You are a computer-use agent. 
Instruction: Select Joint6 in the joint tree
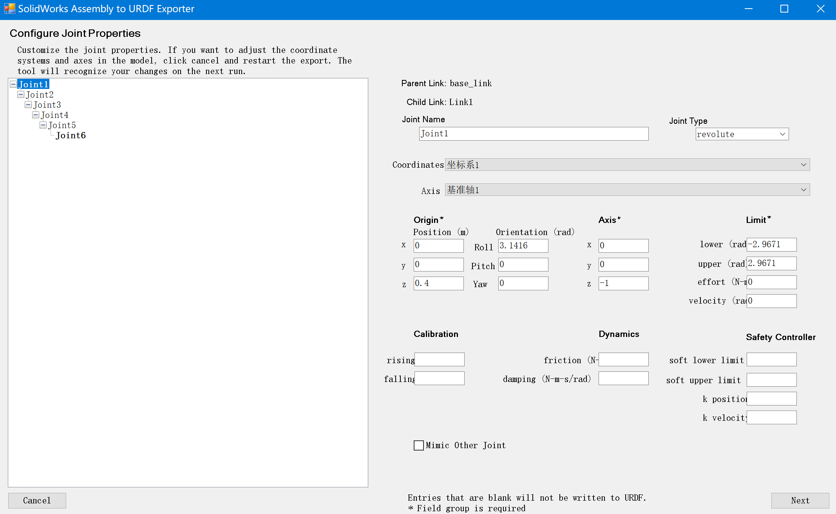(71, 135)
